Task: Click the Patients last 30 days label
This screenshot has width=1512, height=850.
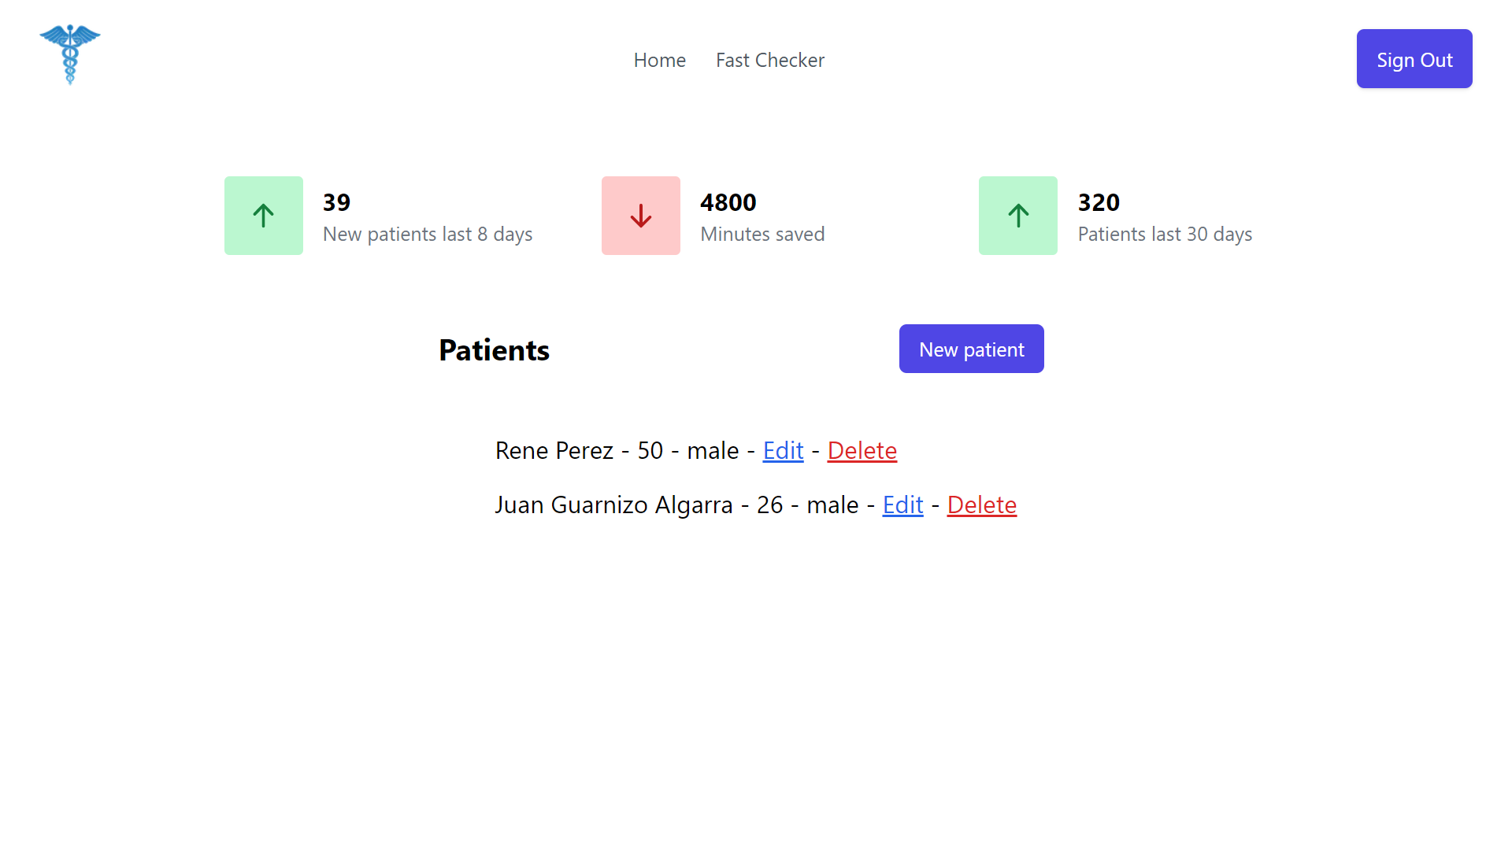Action: (x=1165, y=235)
